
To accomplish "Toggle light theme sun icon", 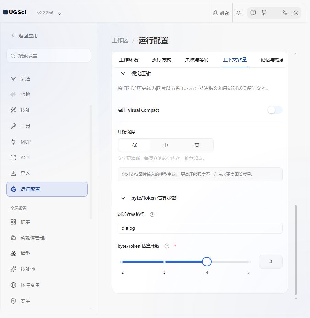I will point(296,13).
